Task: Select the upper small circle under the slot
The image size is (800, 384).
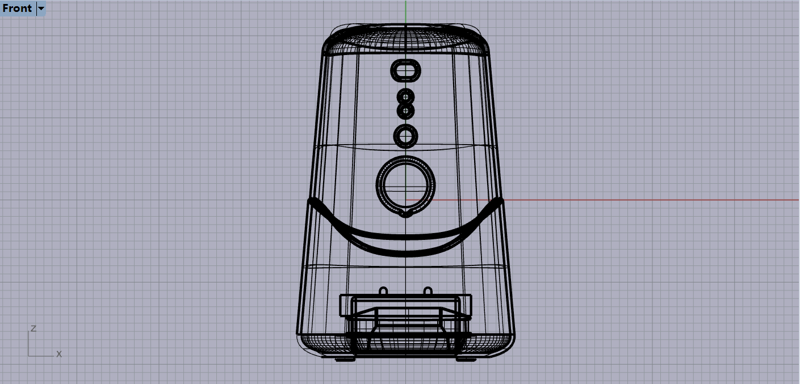Action: click(405, 96)
